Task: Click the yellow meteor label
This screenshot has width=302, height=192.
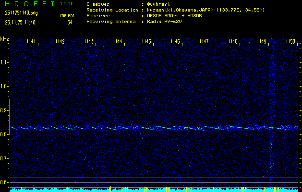Action: click(67, 15)
